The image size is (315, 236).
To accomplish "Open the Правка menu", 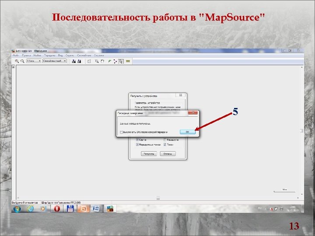I will (26, 55).
